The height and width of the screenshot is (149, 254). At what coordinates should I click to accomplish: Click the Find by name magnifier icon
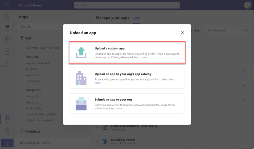click(x=246, y=30)
